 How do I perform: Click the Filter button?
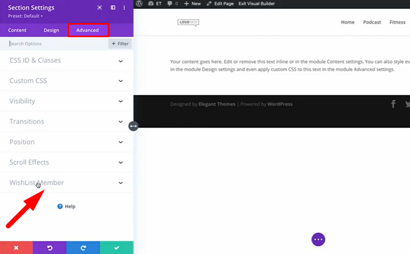click(120, 44)
